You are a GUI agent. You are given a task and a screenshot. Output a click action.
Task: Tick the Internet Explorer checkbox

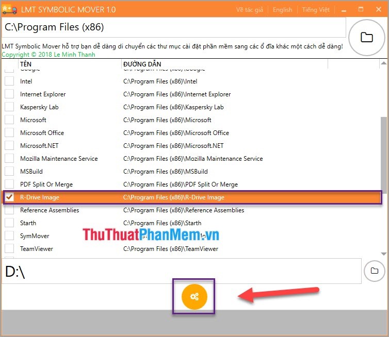9,94
